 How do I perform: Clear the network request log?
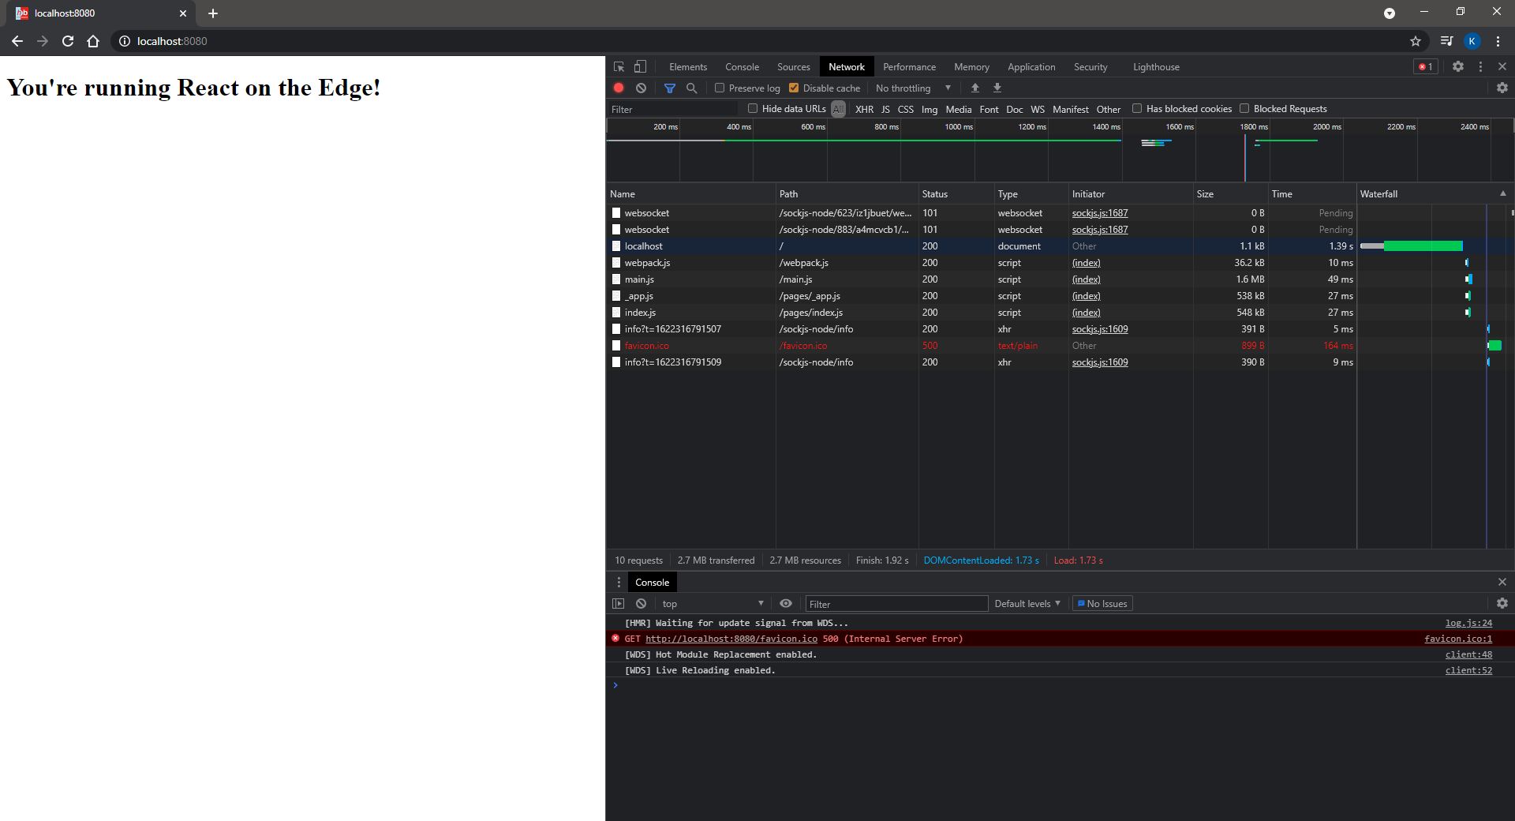coord(640,88)
